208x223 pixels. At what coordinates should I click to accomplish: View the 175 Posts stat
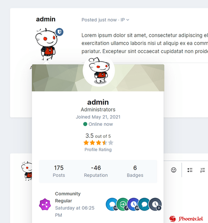(x=59, y=171)
